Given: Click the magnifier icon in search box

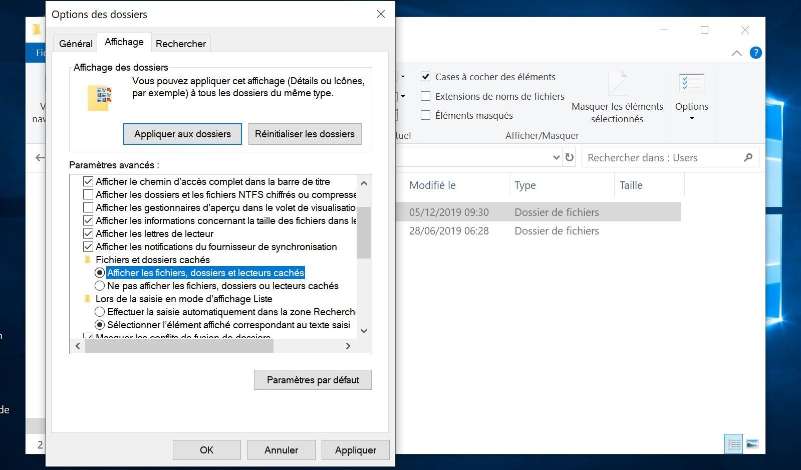Looking at the screenshot, I should 748,157.
